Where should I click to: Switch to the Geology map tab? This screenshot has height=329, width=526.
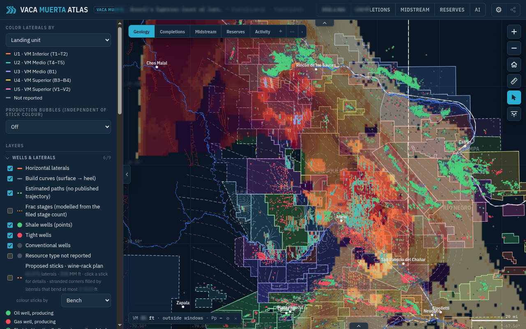coord(141,32)
